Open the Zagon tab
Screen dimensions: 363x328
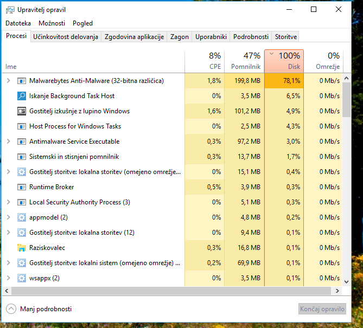tap(180, 37)
